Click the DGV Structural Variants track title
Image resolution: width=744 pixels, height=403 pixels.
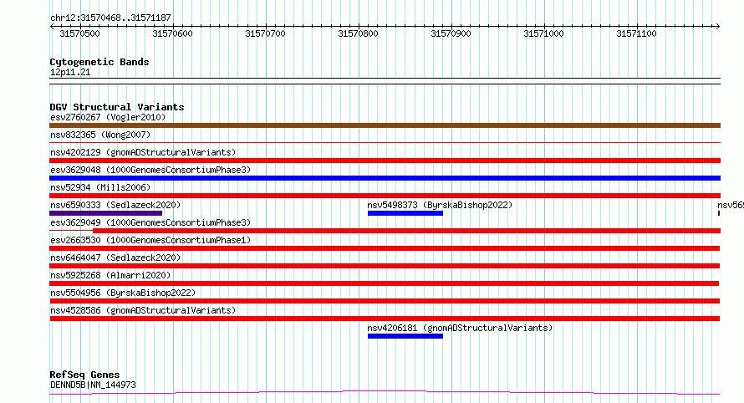(117, 107)
